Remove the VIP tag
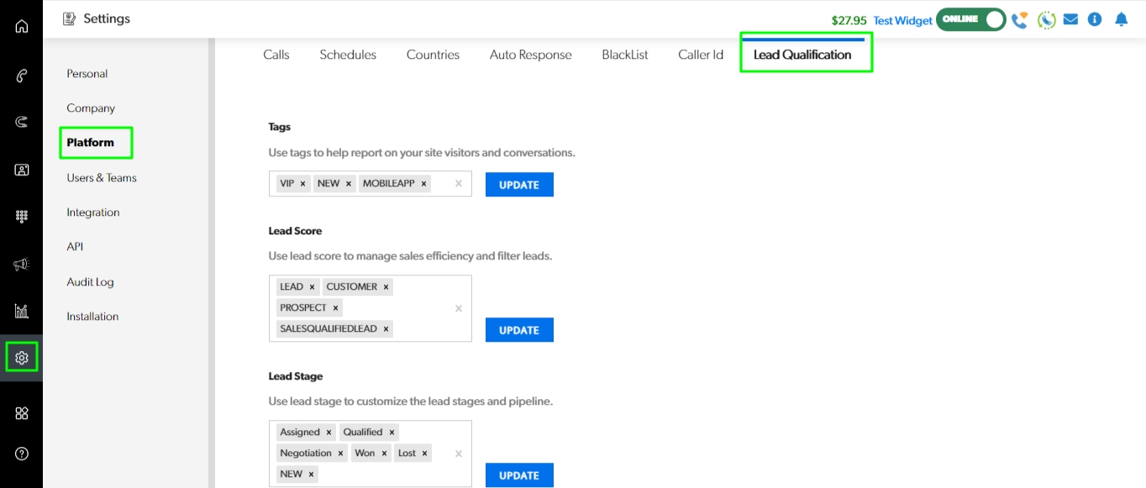This screenshot has width=1146, height=488. (302, 183)
